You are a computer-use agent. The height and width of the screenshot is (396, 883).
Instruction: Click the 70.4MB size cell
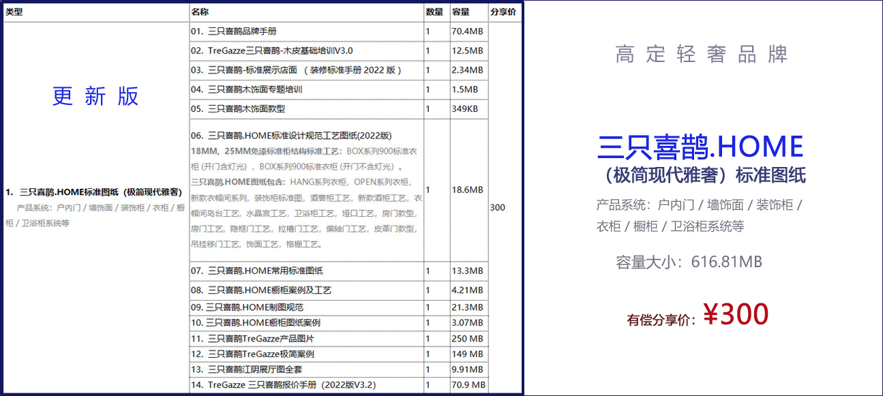click(467, 31)
